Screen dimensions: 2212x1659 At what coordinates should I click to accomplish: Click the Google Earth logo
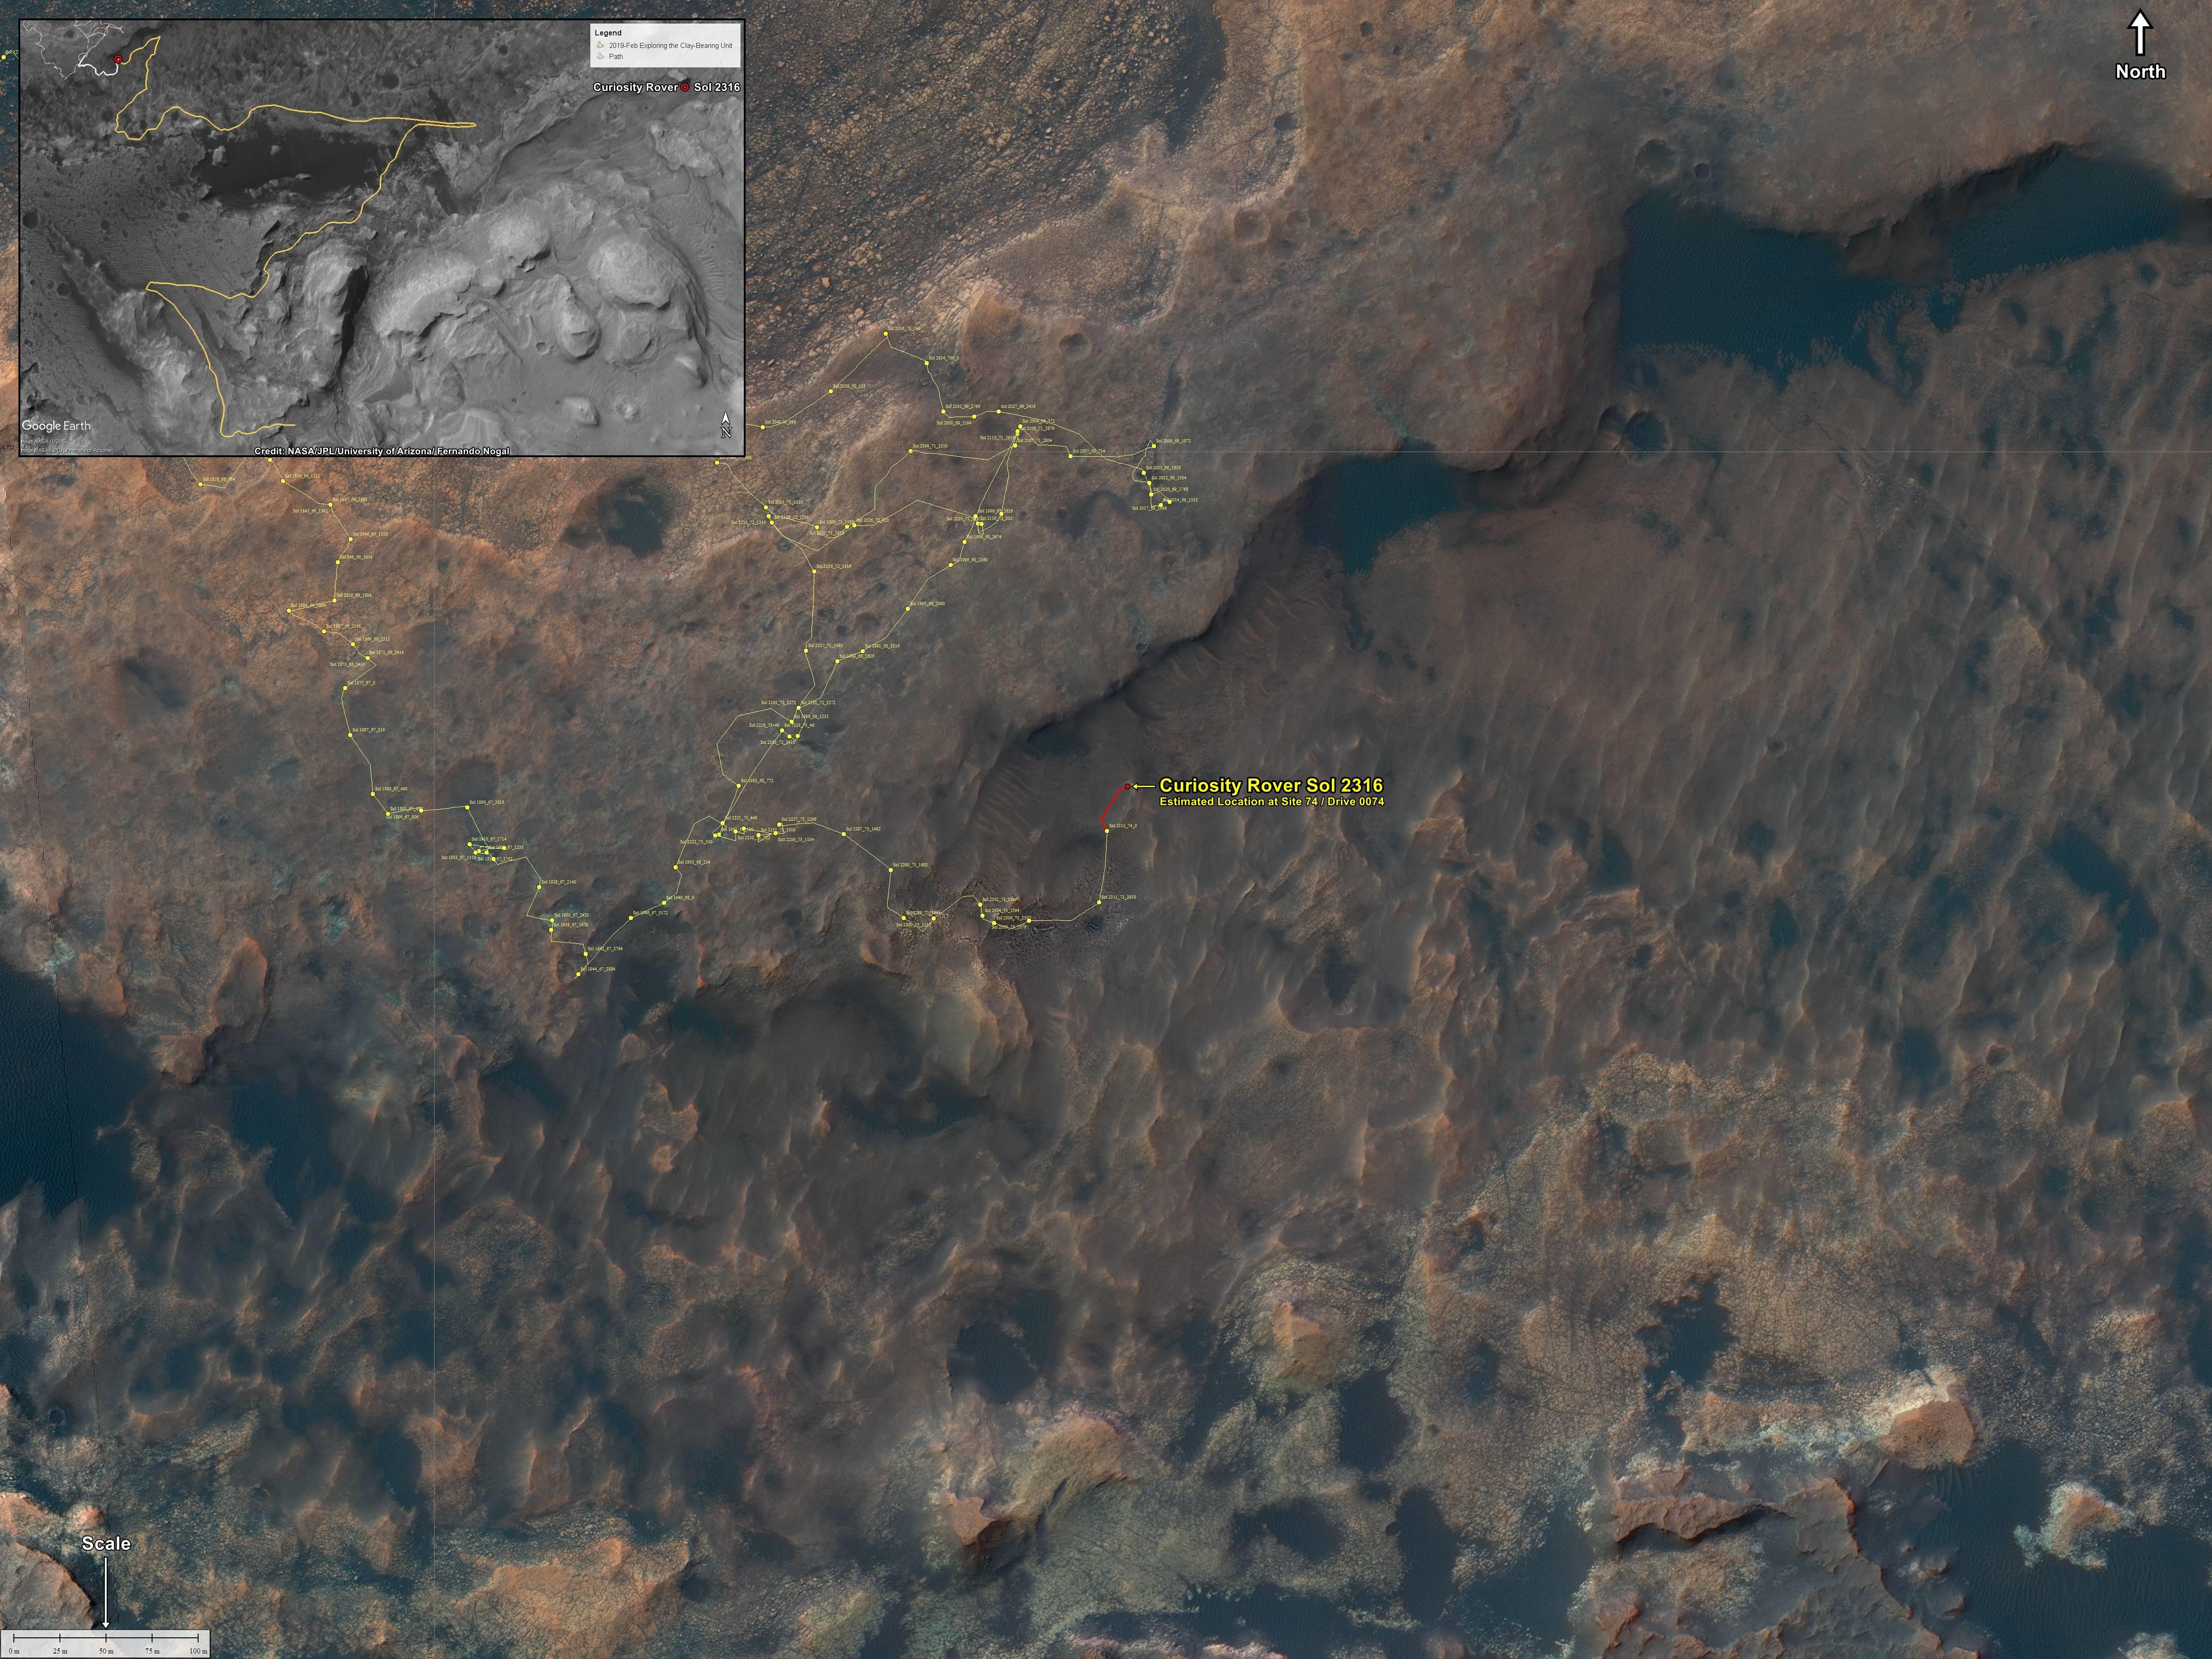pos(57,426)
